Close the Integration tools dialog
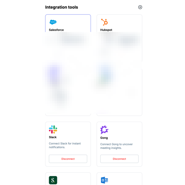The width and height of the screenshot is (185, 185). point(140,7)
